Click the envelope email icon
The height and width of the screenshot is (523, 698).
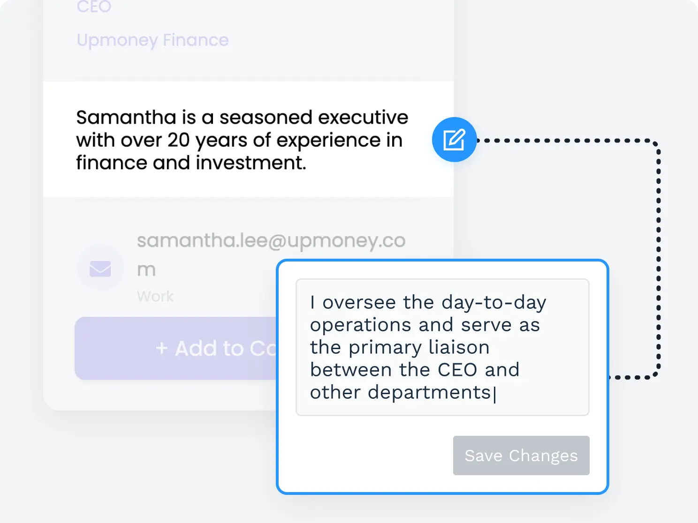pyautogui.click(x=100, y=269)
